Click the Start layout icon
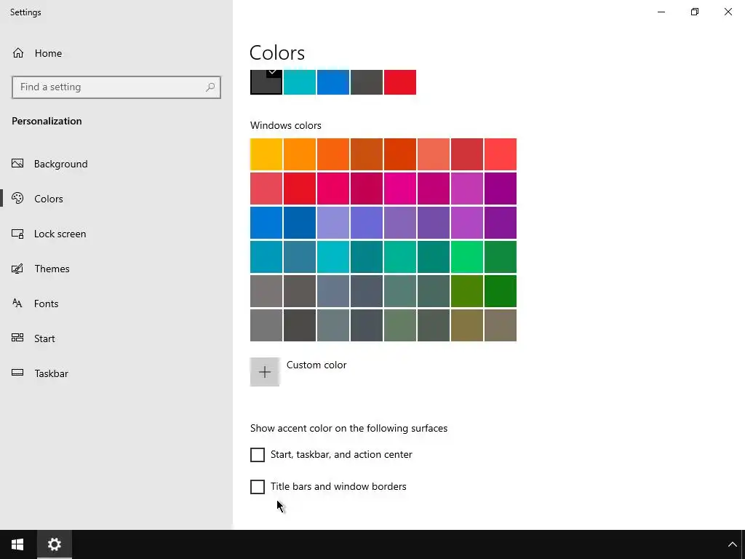745x559 pixels. [x=18, y=338]
